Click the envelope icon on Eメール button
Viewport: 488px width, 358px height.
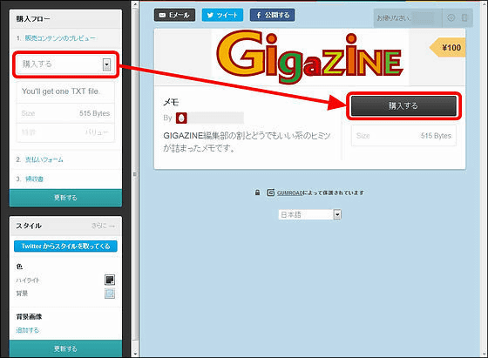point(162,15)
